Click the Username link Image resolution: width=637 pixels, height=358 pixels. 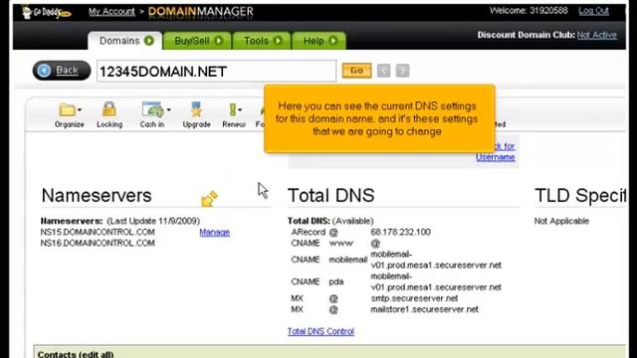(x=496, y=157)
